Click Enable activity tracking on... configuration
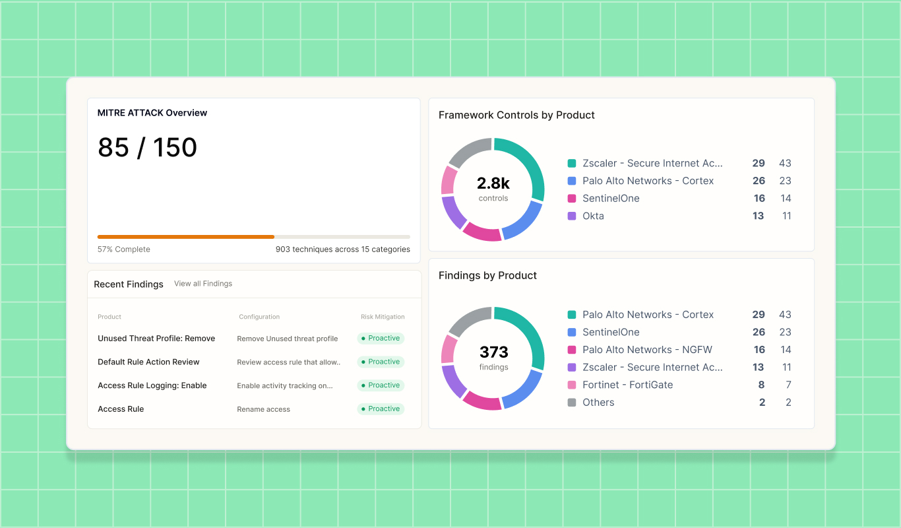Viewport: 901px width, 528px height. (285, 385)
